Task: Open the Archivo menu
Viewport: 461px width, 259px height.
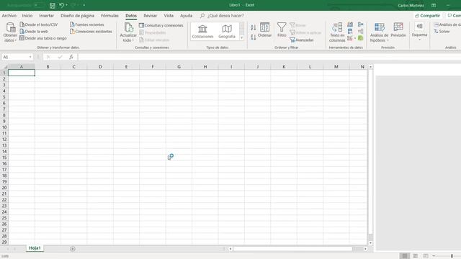Action: [x=9, y=16]
